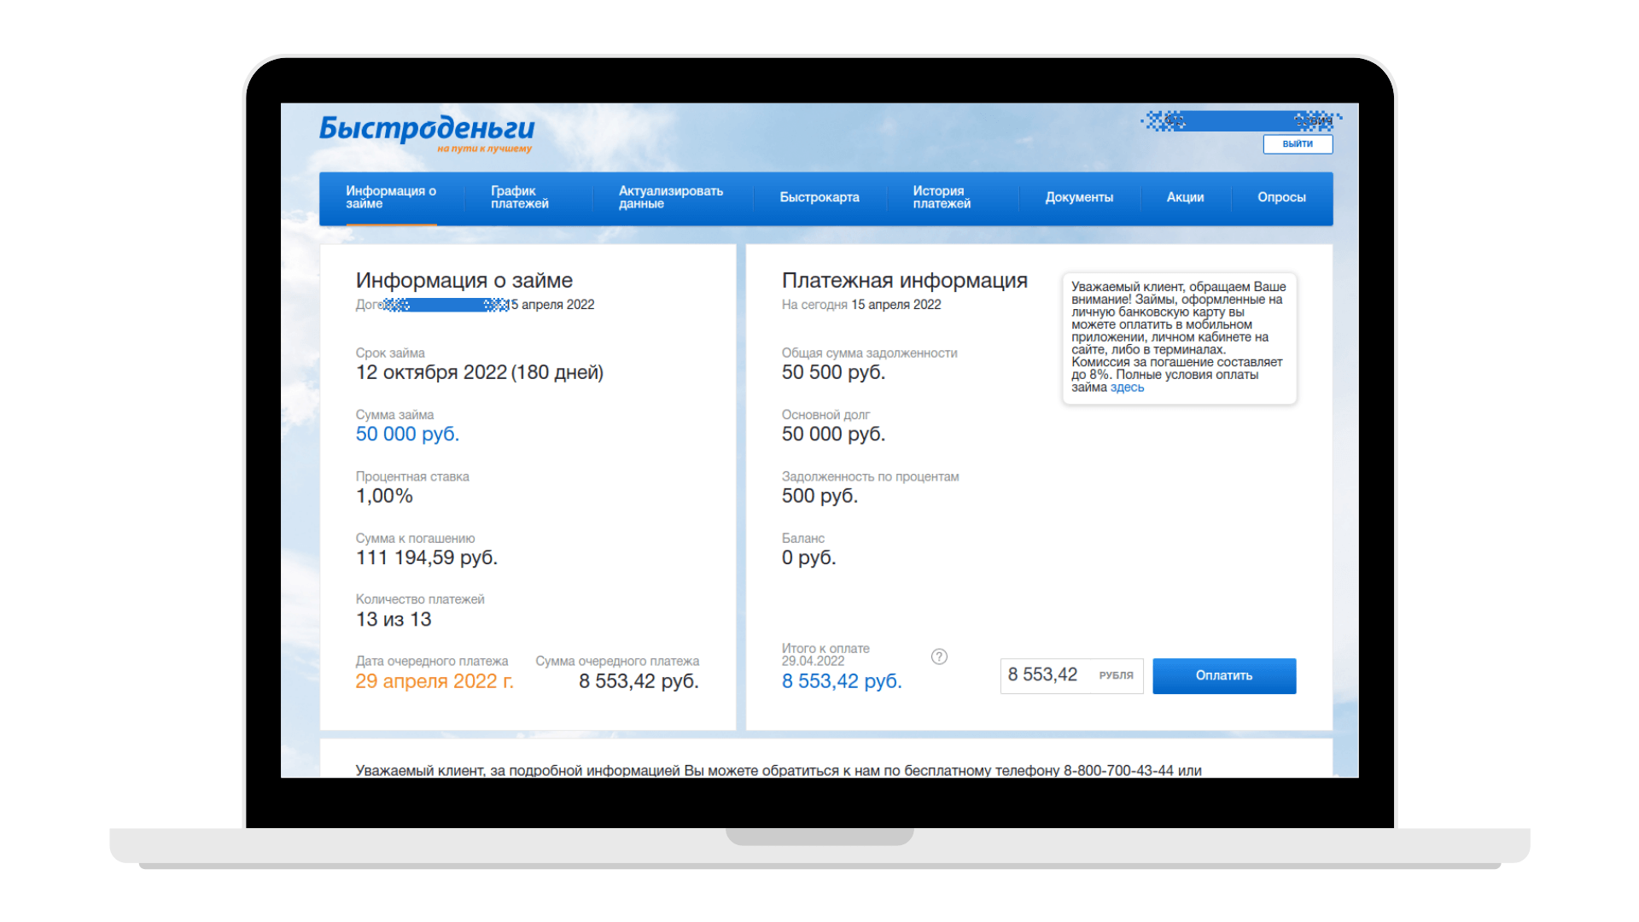
Task: Click the На сегодня 15 апреля 2022 date
Action: tap(861, 305)
